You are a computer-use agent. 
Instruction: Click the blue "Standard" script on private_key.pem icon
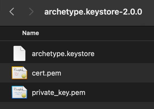pos(18,93)
